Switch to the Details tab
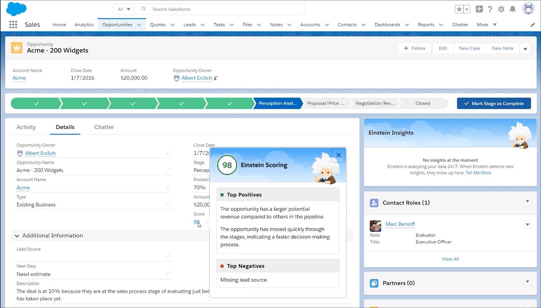Image resolution: width=541 pixels, height=308 pixels. point(65,127)
